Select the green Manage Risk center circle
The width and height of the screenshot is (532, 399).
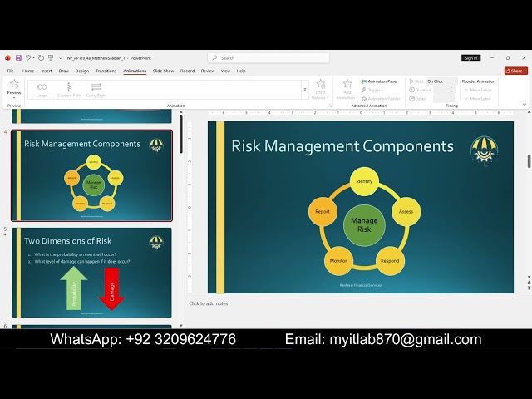pos(364,225)
